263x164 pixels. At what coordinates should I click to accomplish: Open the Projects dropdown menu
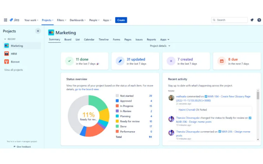click(x=48, y=20)
